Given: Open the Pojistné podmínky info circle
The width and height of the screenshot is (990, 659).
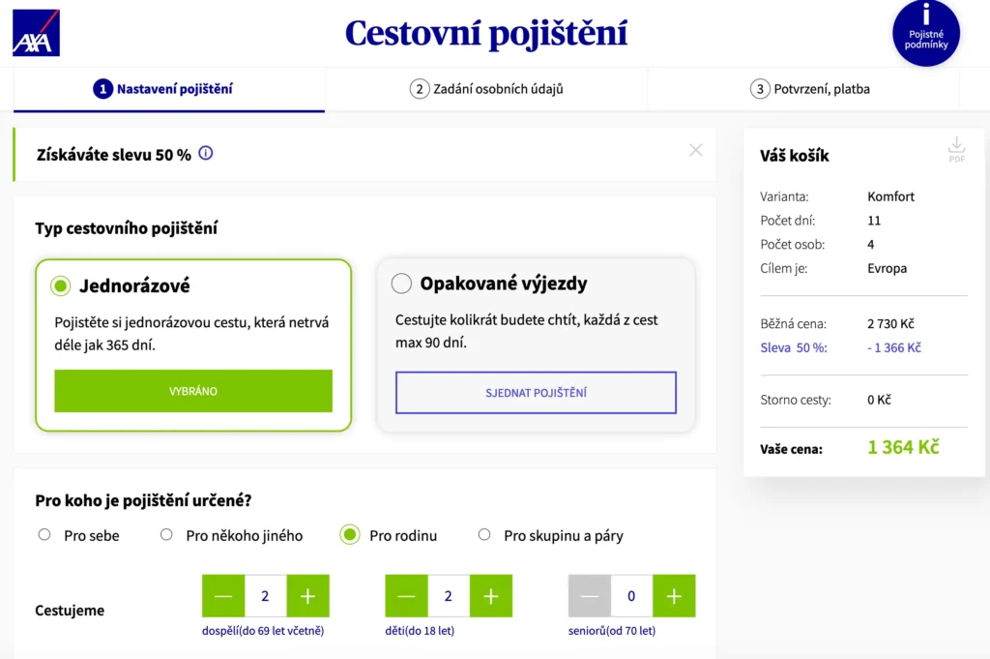Looking at the screenshot, I should [x=925, y=33].
